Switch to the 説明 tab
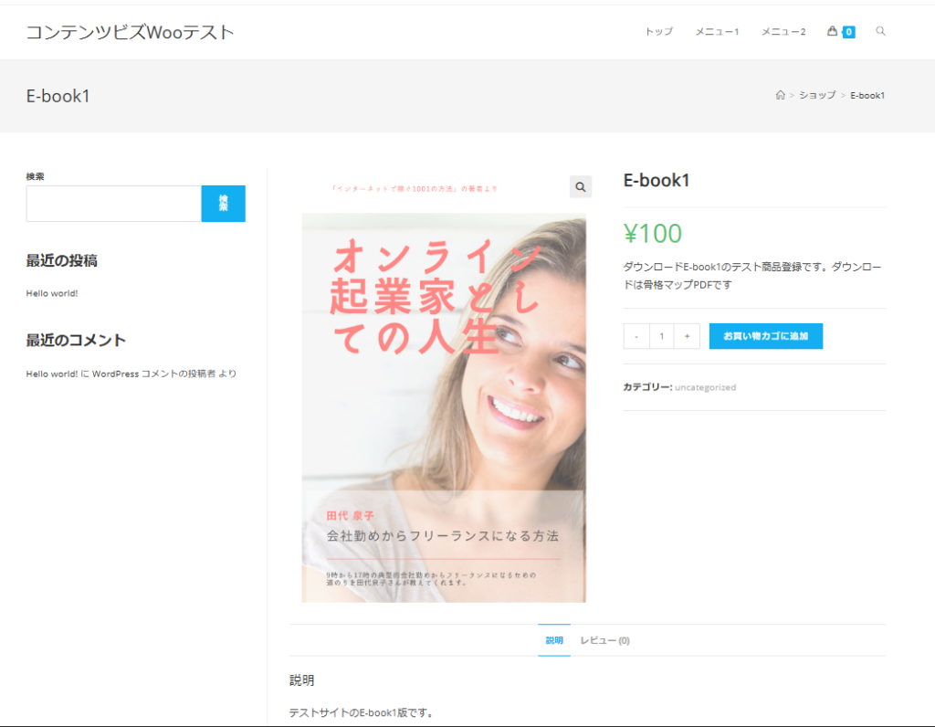The image size is (935, 727). (x=553, y=639)
